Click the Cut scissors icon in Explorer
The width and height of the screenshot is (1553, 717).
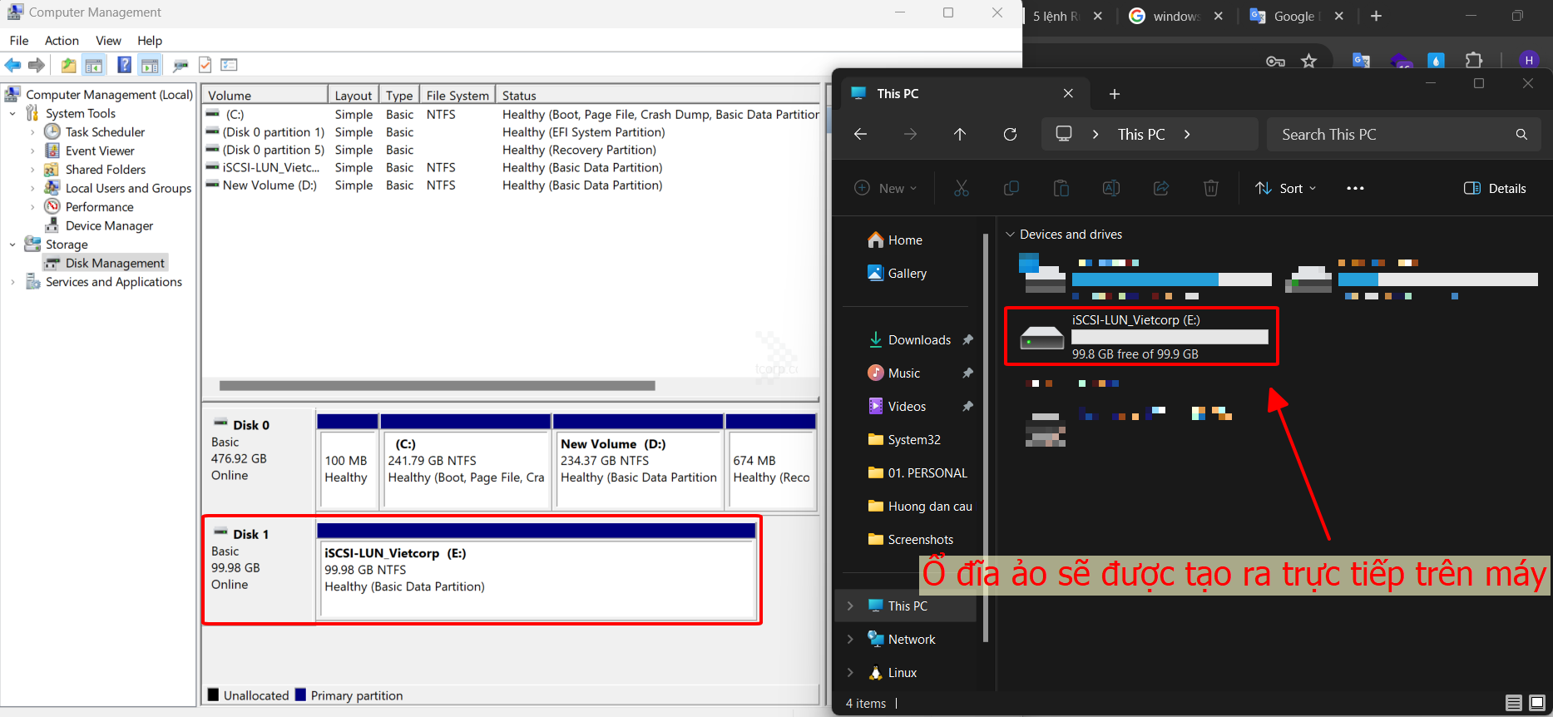coord(962,188)
